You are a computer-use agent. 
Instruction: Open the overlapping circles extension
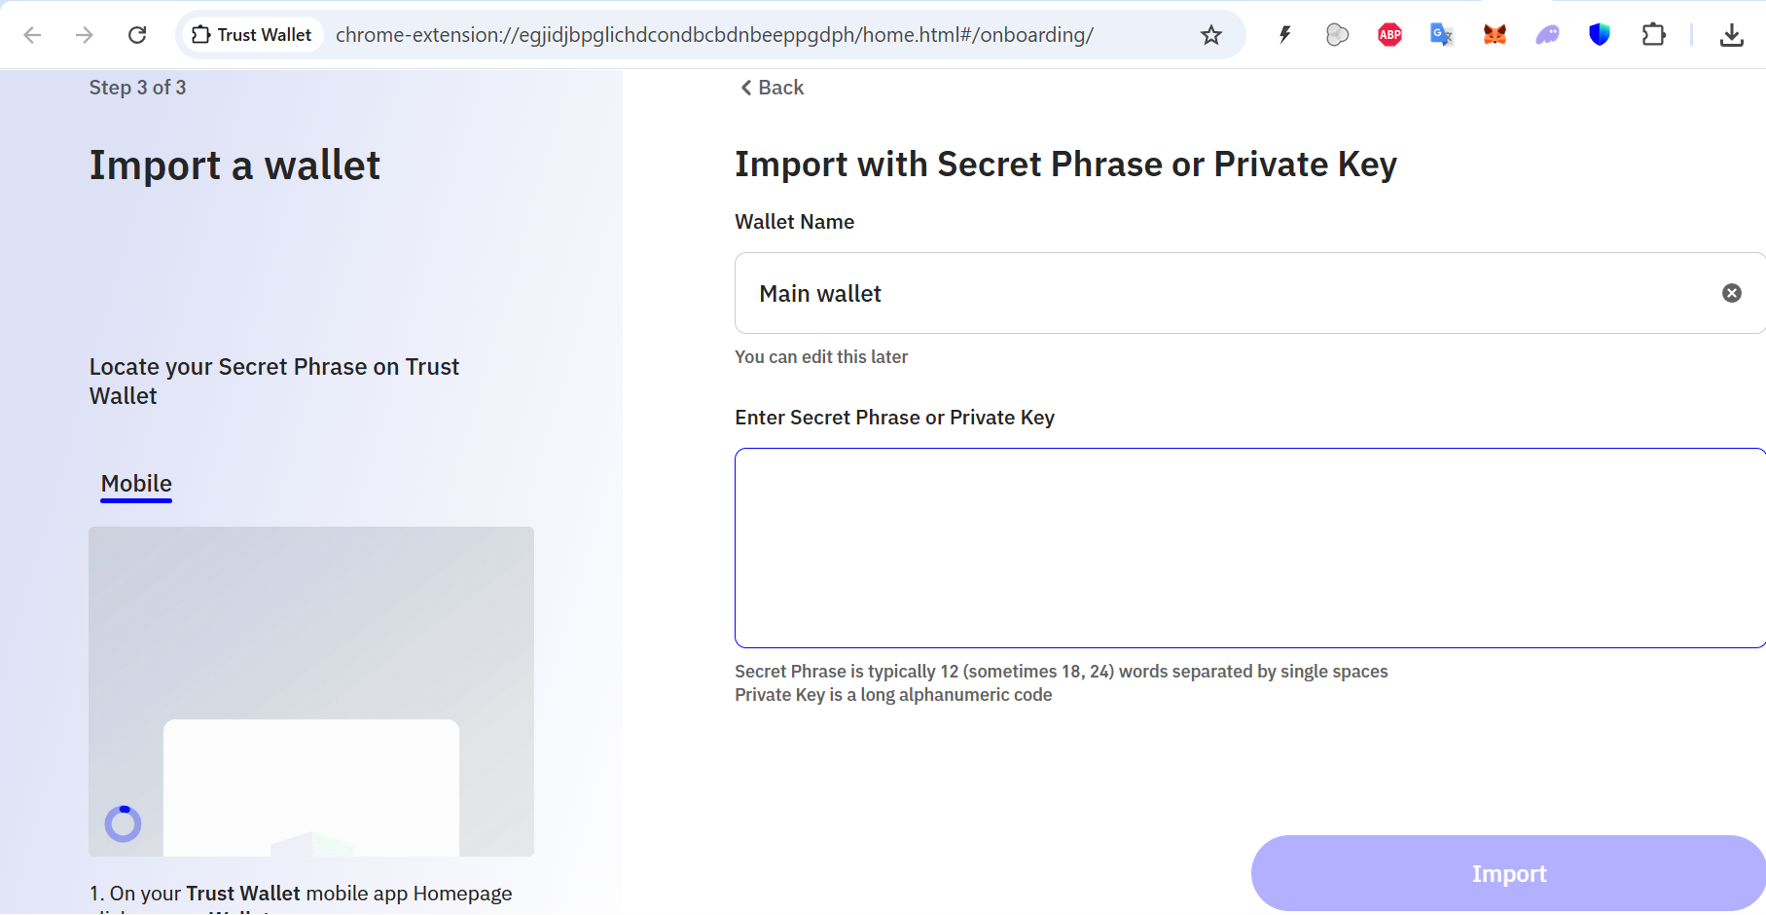[x=1337, y=35]
